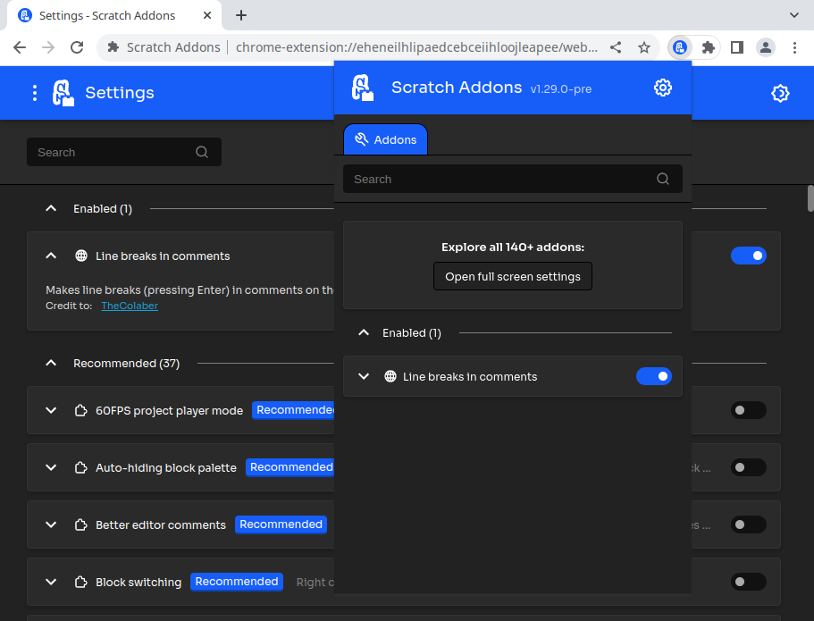Bookmark this page with star icon
The height and width of the screenshot is (621, 814).
[x=643, y=47]
